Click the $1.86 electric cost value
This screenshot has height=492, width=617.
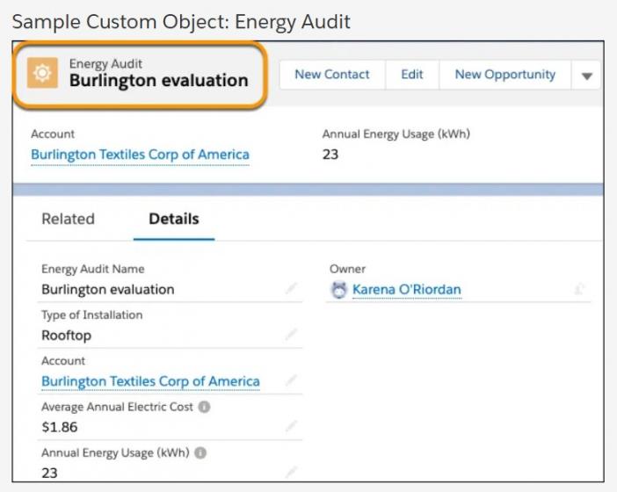click(60, 427)
